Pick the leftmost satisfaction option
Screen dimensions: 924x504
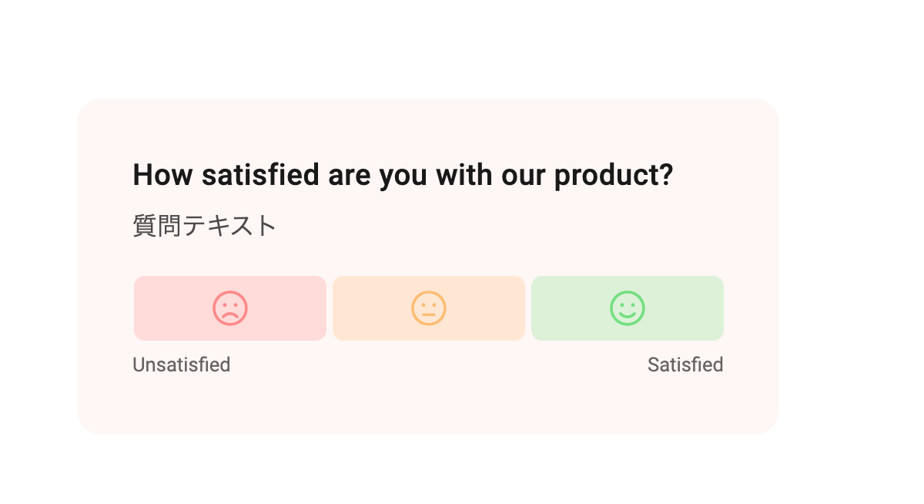pos(229,308)
